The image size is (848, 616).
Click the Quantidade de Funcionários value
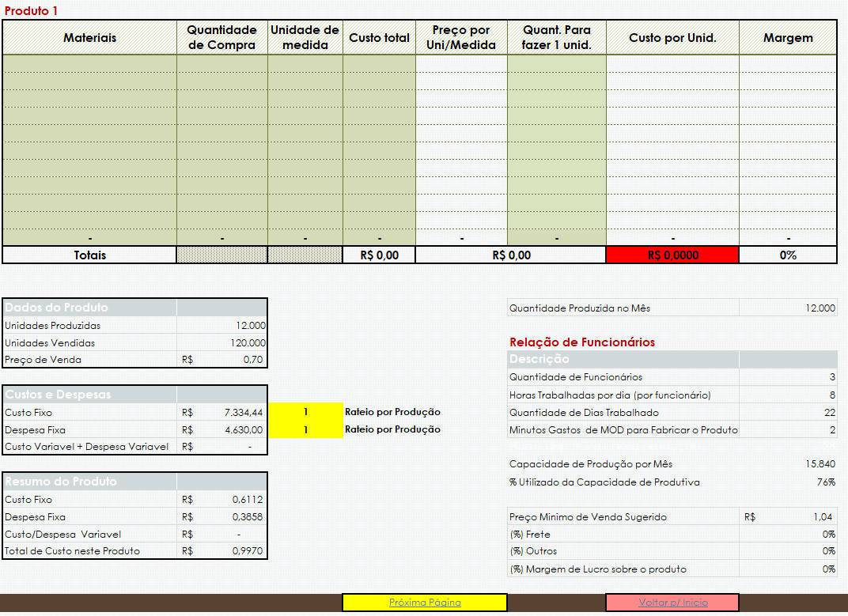click(788, 377)
